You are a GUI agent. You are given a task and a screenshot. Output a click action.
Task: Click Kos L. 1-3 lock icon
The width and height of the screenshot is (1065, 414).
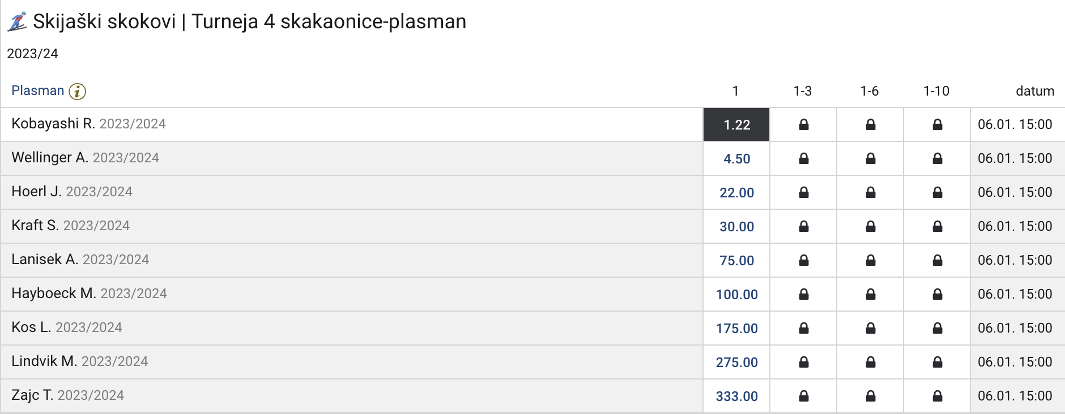coord(803,328)
